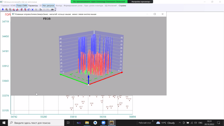Click the Zo toolbar button
The image size is (224, 126).
pyautogui.click(x=40, y=10)
